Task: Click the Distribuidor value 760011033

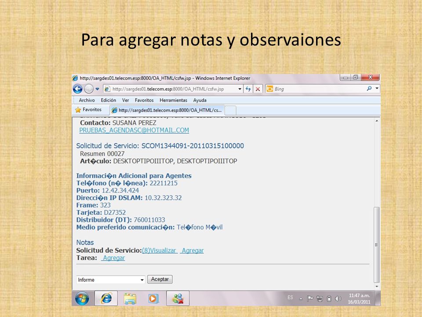Action: pos(149,220)
